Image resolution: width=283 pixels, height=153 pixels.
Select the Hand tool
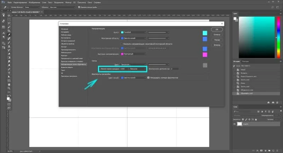point(9,84)
